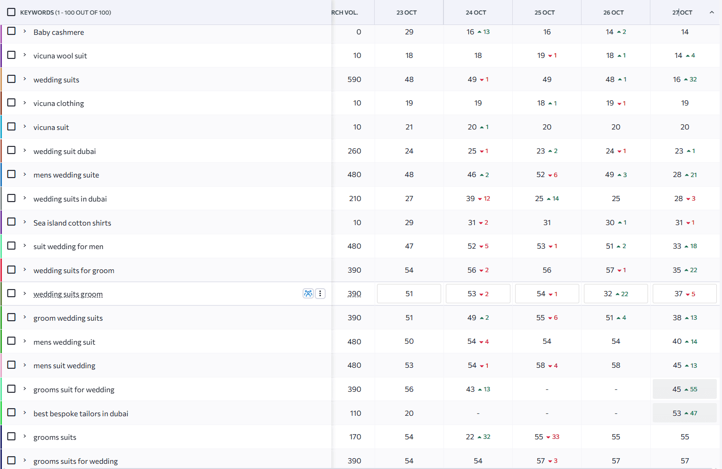722x469 pixels.
Task: Click 23 Oct rank cell for wedding suits groom
Action: click(409, 294)
